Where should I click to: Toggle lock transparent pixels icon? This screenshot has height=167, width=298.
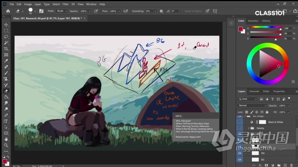246,112
